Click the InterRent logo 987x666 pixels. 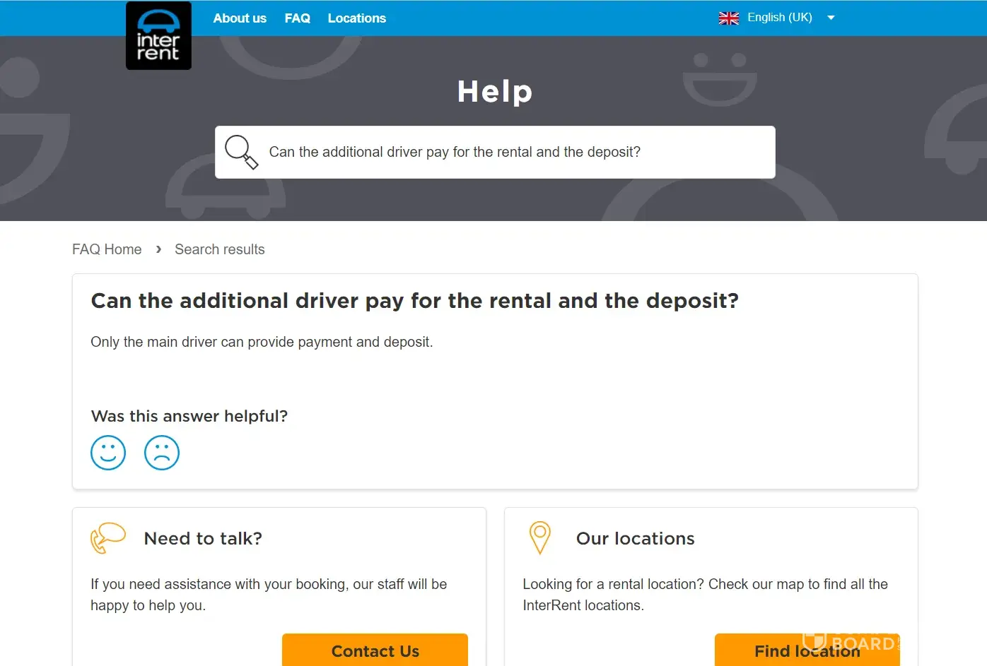click(158, 35)
